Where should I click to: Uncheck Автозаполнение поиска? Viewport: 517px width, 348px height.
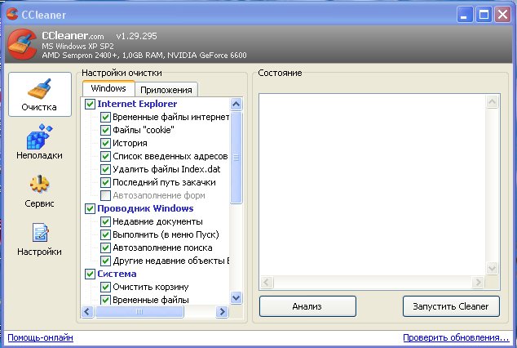click(105, 248)
